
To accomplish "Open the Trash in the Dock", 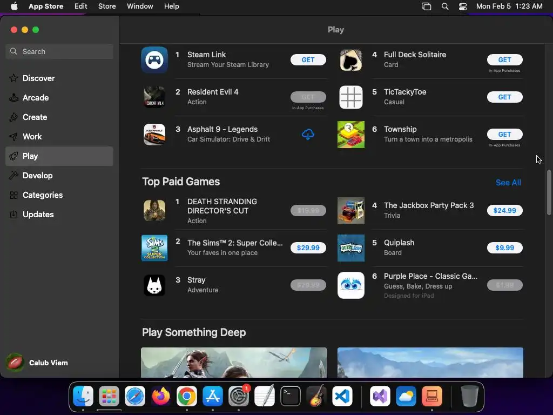I will [x=470, y=396].
